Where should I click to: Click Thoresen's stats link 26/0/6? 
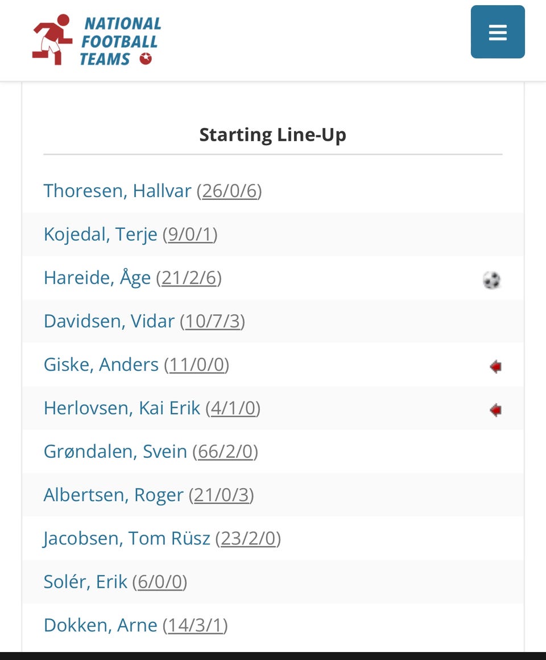[x=230, y=191]
